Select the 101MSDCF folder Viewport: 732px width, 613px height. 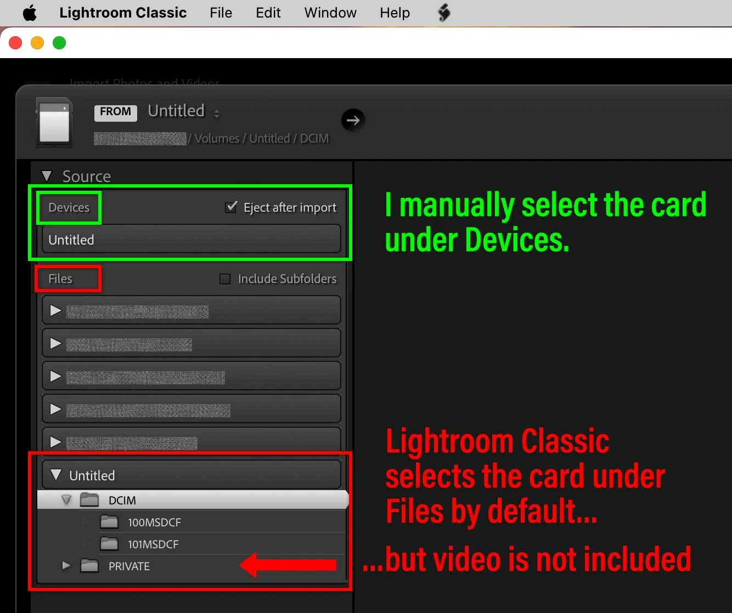pos(153,544)
